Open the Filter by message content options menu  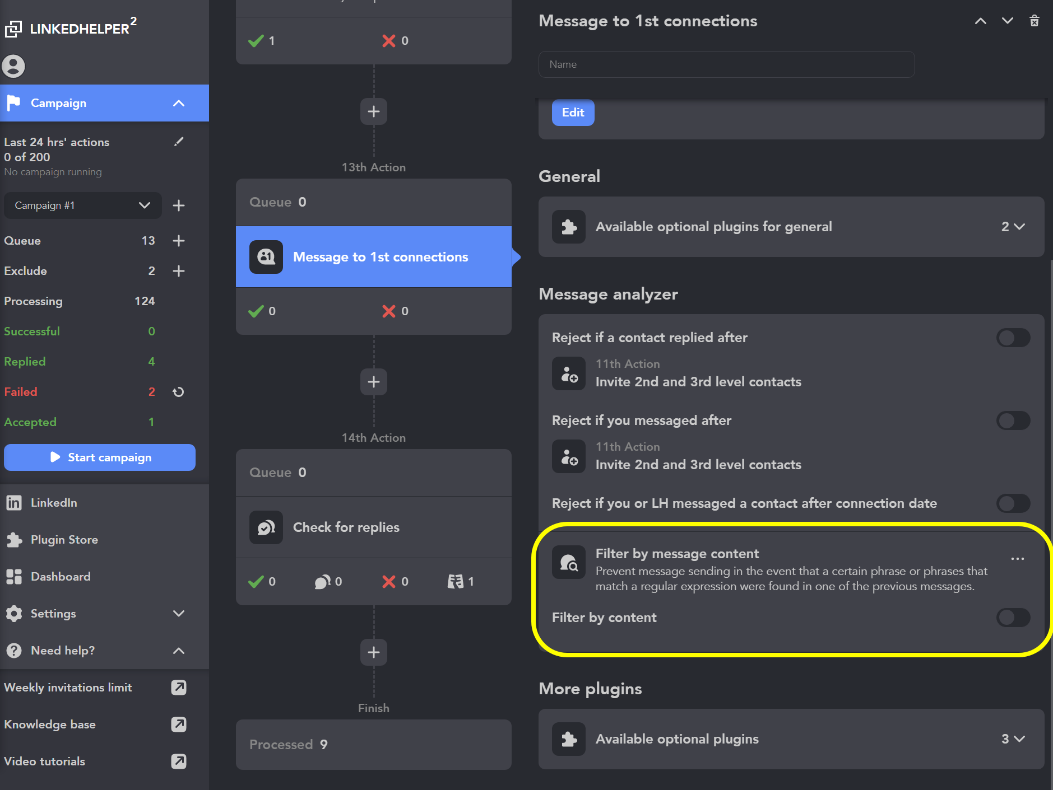[x=1018, y=559]
